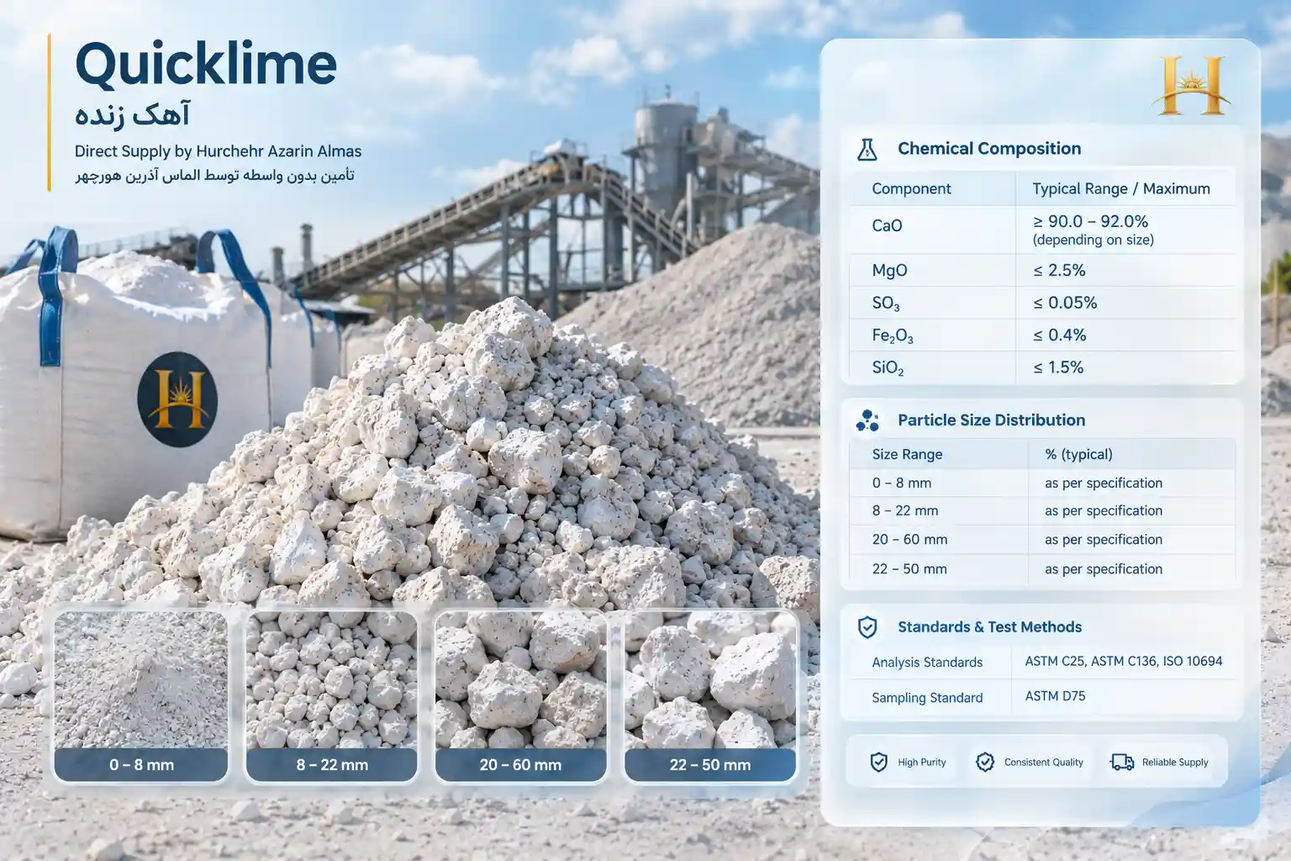The width and height of the screenshot is (1291, 861).
Task: Click the H logo on the bulk bag
Action: pyautogui.click(x=177, y=399)
